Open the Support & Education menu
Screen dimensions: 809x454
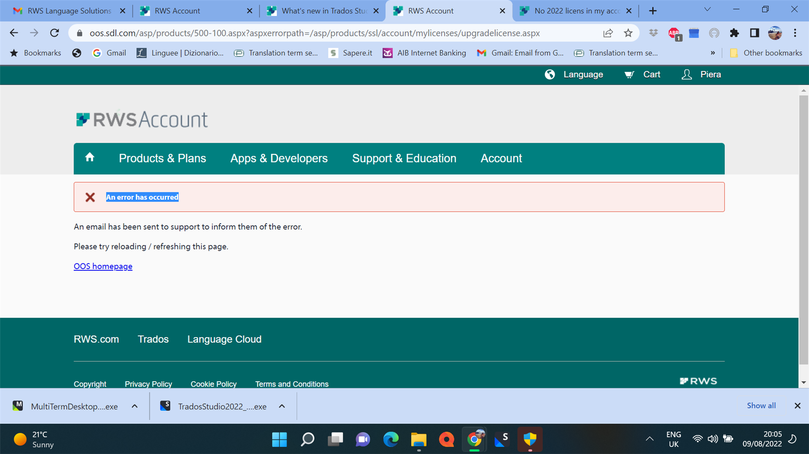tap(404, 158)
